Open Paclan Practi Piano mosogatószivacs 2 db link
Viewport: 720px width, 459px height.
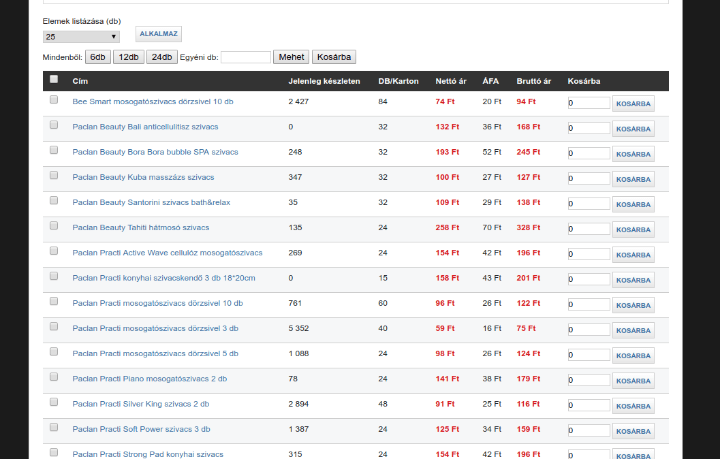[150, 379]
